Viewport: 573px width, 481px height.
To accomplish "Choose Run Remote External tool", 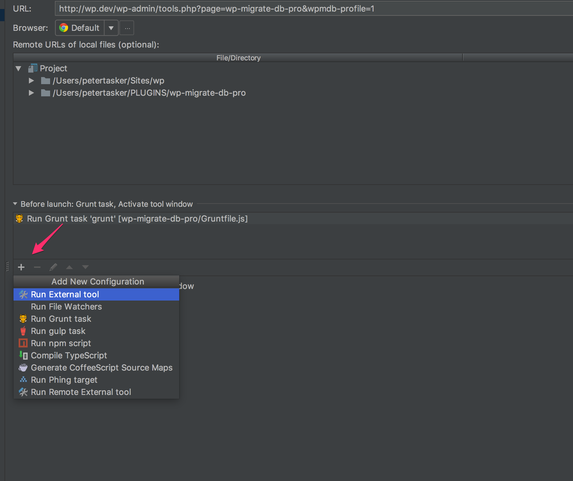I will pyautogui.click(x=96, y=392).
